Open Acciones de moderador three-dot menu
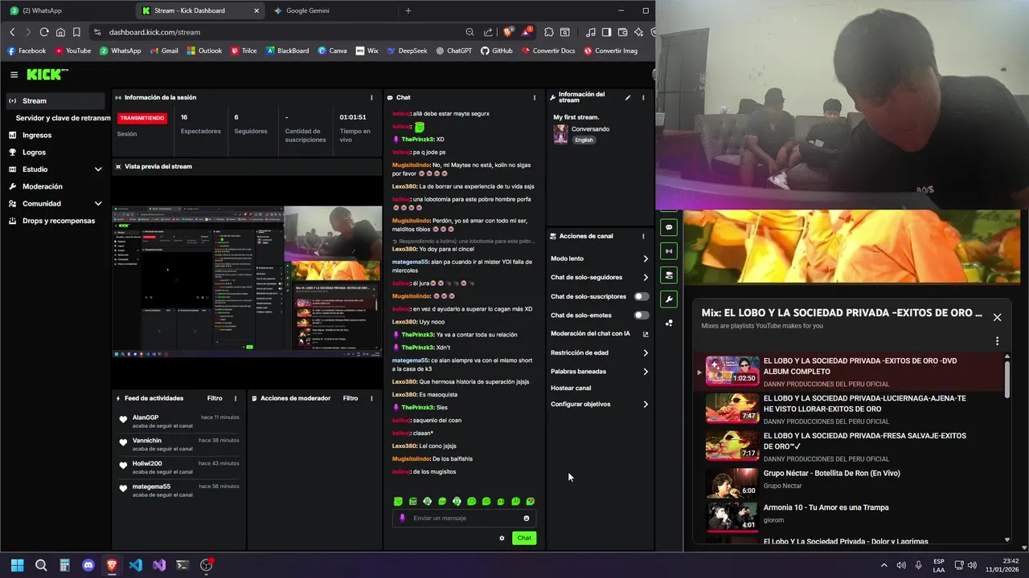The image size is (1029, 578). [x=371, y=398]
